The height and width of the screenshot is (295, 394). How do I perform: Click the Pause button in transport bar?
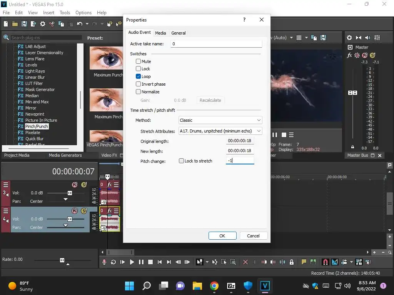141,262
